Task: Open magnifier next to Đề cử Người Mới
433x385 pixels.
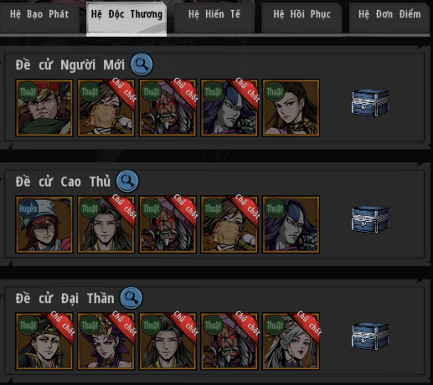Action: (x=142, y=64)
